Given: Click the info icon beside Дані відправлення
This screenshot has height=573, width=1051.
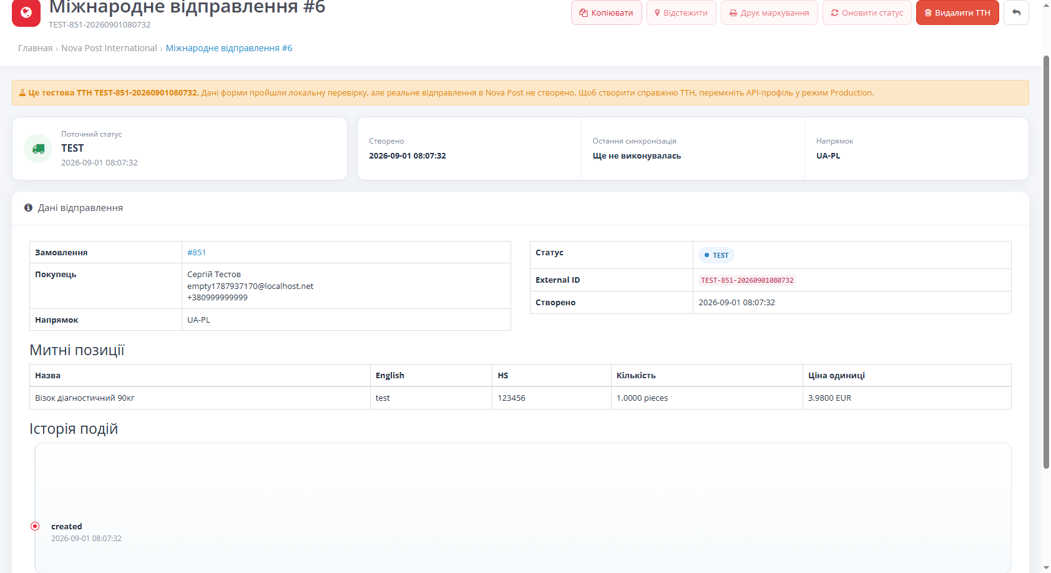Looking at the screenshot, I should [28, 208].
